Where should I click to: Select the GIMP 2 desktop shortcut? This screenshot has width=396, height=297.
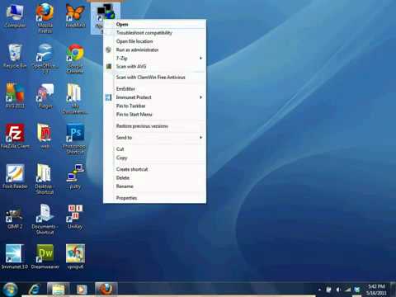[15, 217]
